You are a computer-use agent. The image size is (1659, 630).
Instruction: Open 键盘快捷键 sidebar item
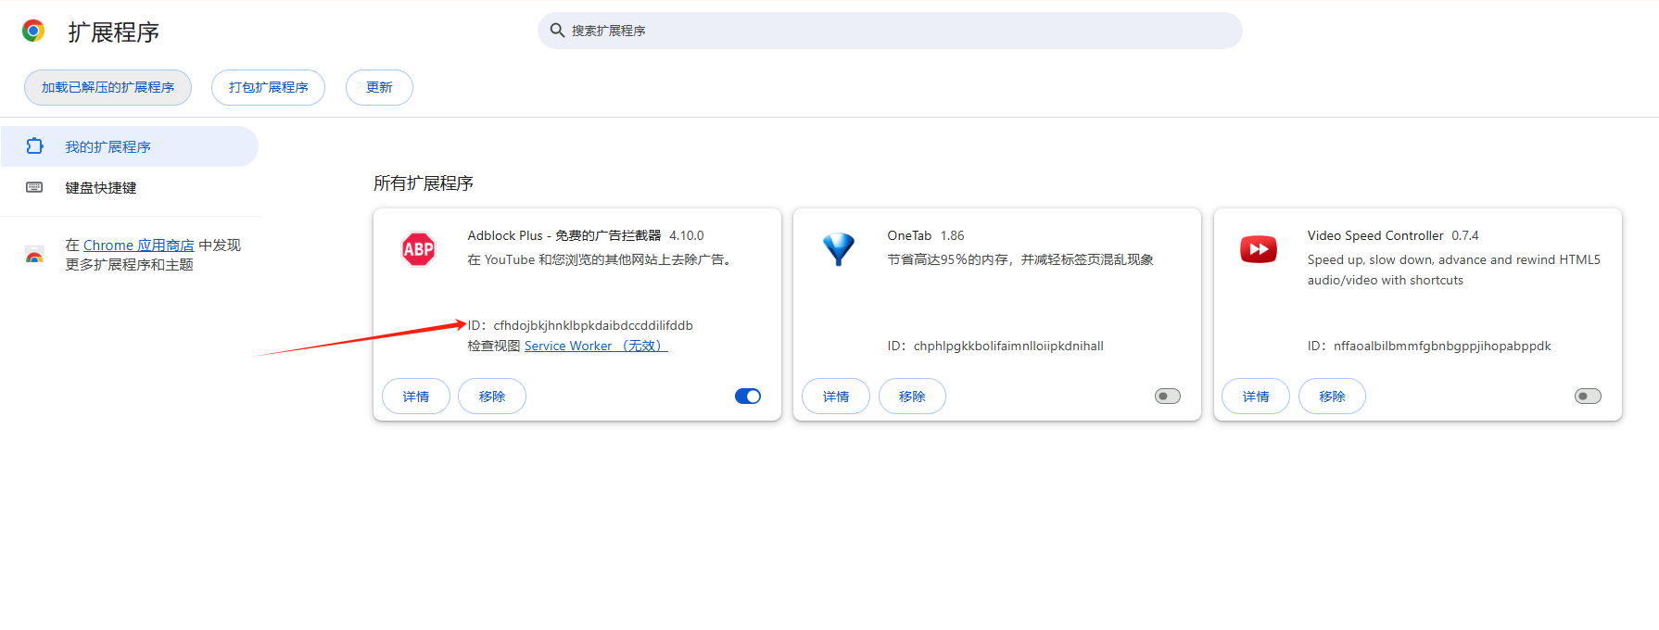pyautogui.click(x=130, y=187)
